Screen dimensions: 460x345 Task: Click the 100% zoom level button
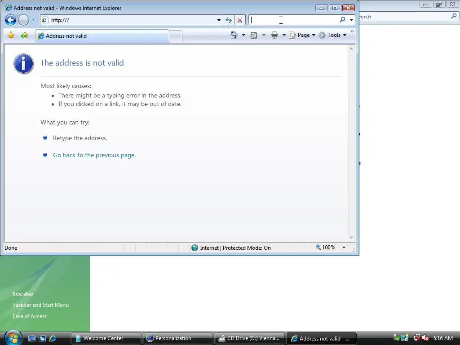[325, 248]
